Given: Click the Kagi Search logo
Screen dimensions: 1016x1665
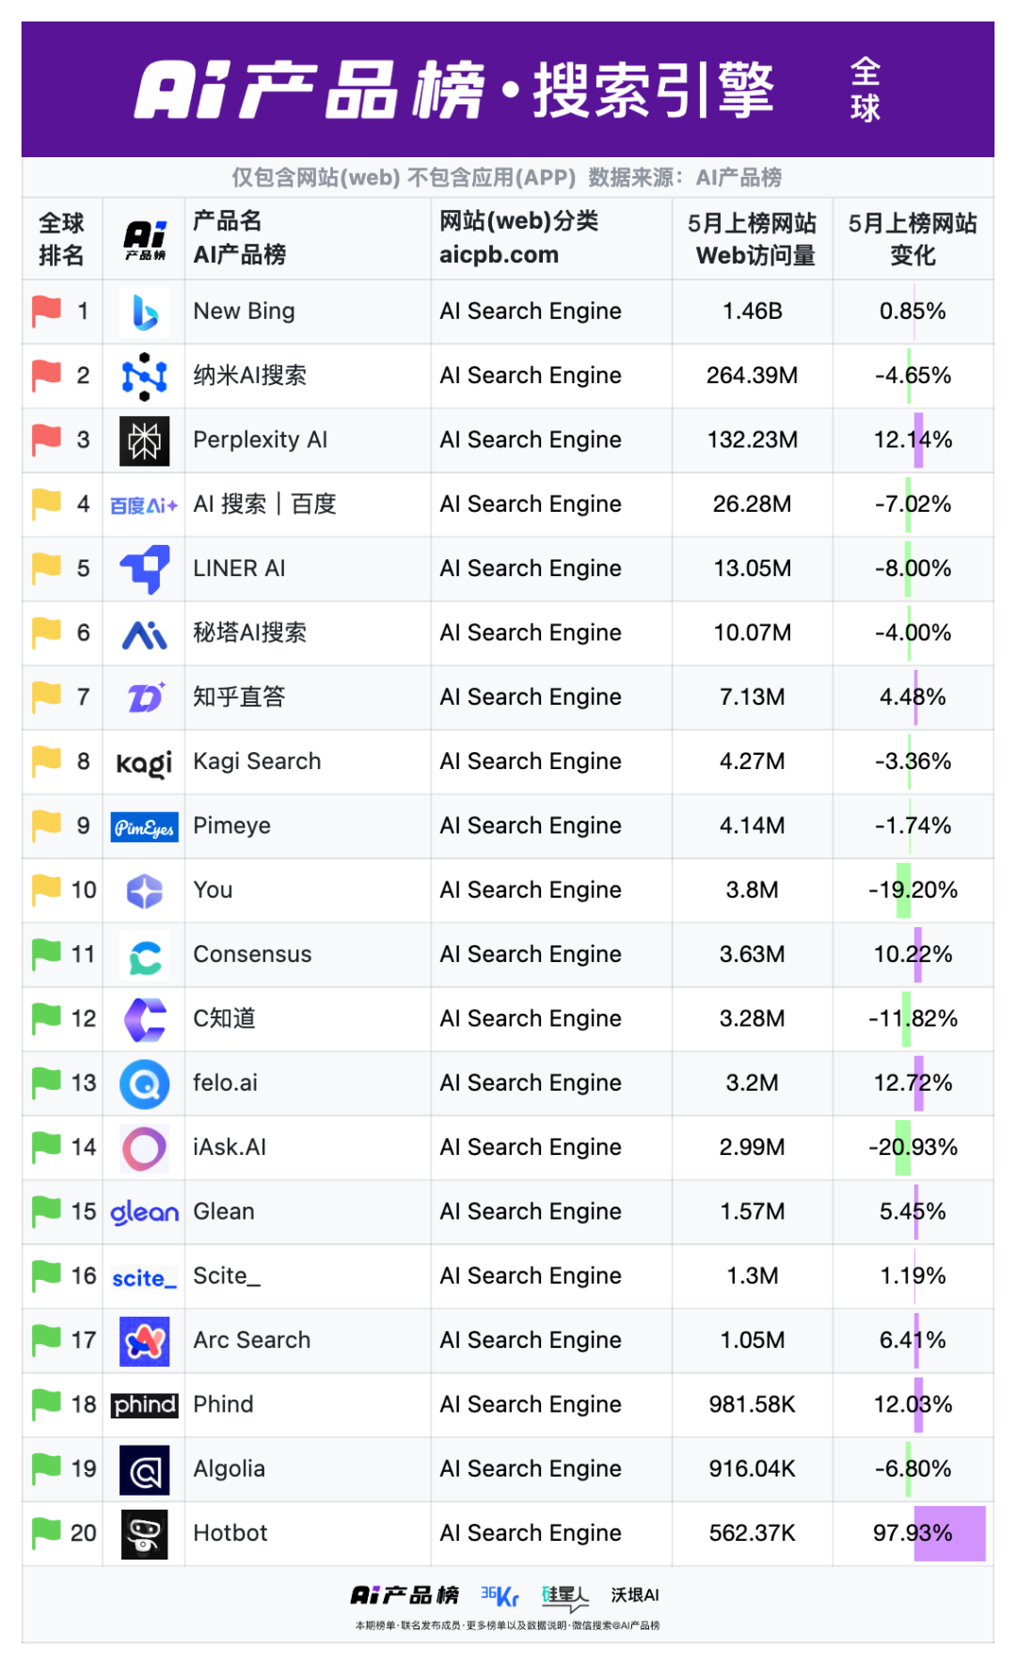Looking at the screenshot, I should coord(144,763).
